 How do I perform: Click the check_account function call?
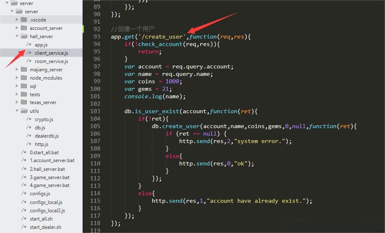pos(160,44)
